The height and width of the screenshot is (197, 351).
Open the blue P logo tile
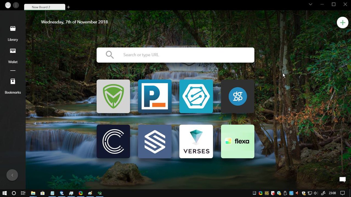pos(155,96)
